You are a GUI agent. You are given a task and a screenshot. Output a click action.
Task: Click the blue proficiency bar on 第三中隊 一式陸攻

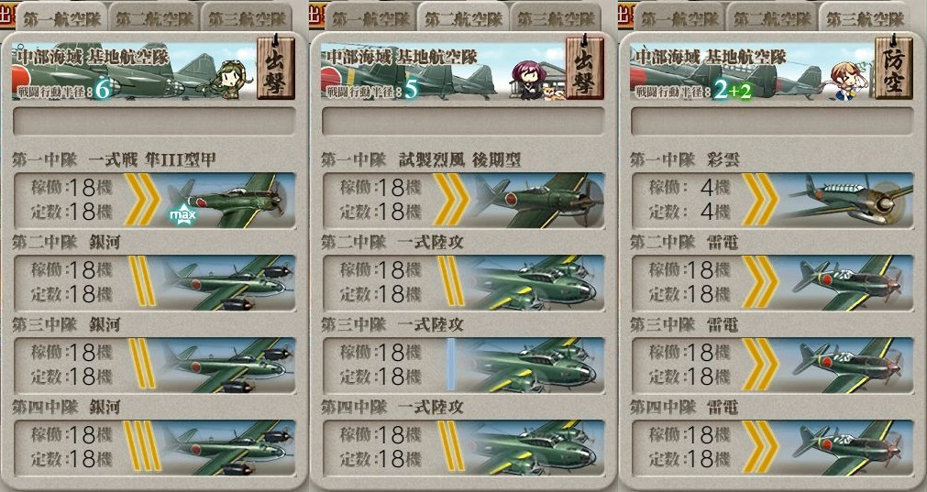tap(451, 365)
